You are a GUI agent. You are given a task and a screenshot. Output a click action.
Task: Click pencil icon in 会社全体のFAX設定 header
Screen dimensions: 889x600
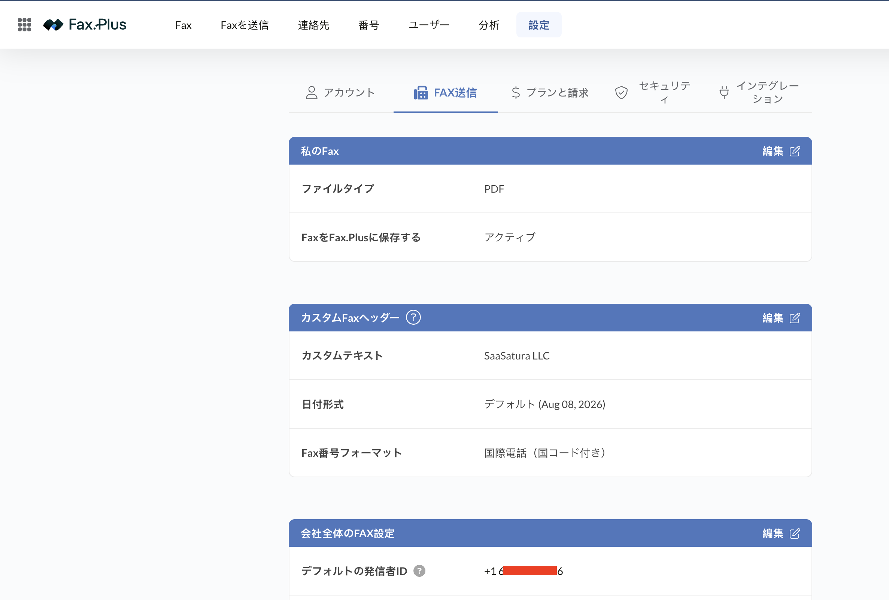795,533
